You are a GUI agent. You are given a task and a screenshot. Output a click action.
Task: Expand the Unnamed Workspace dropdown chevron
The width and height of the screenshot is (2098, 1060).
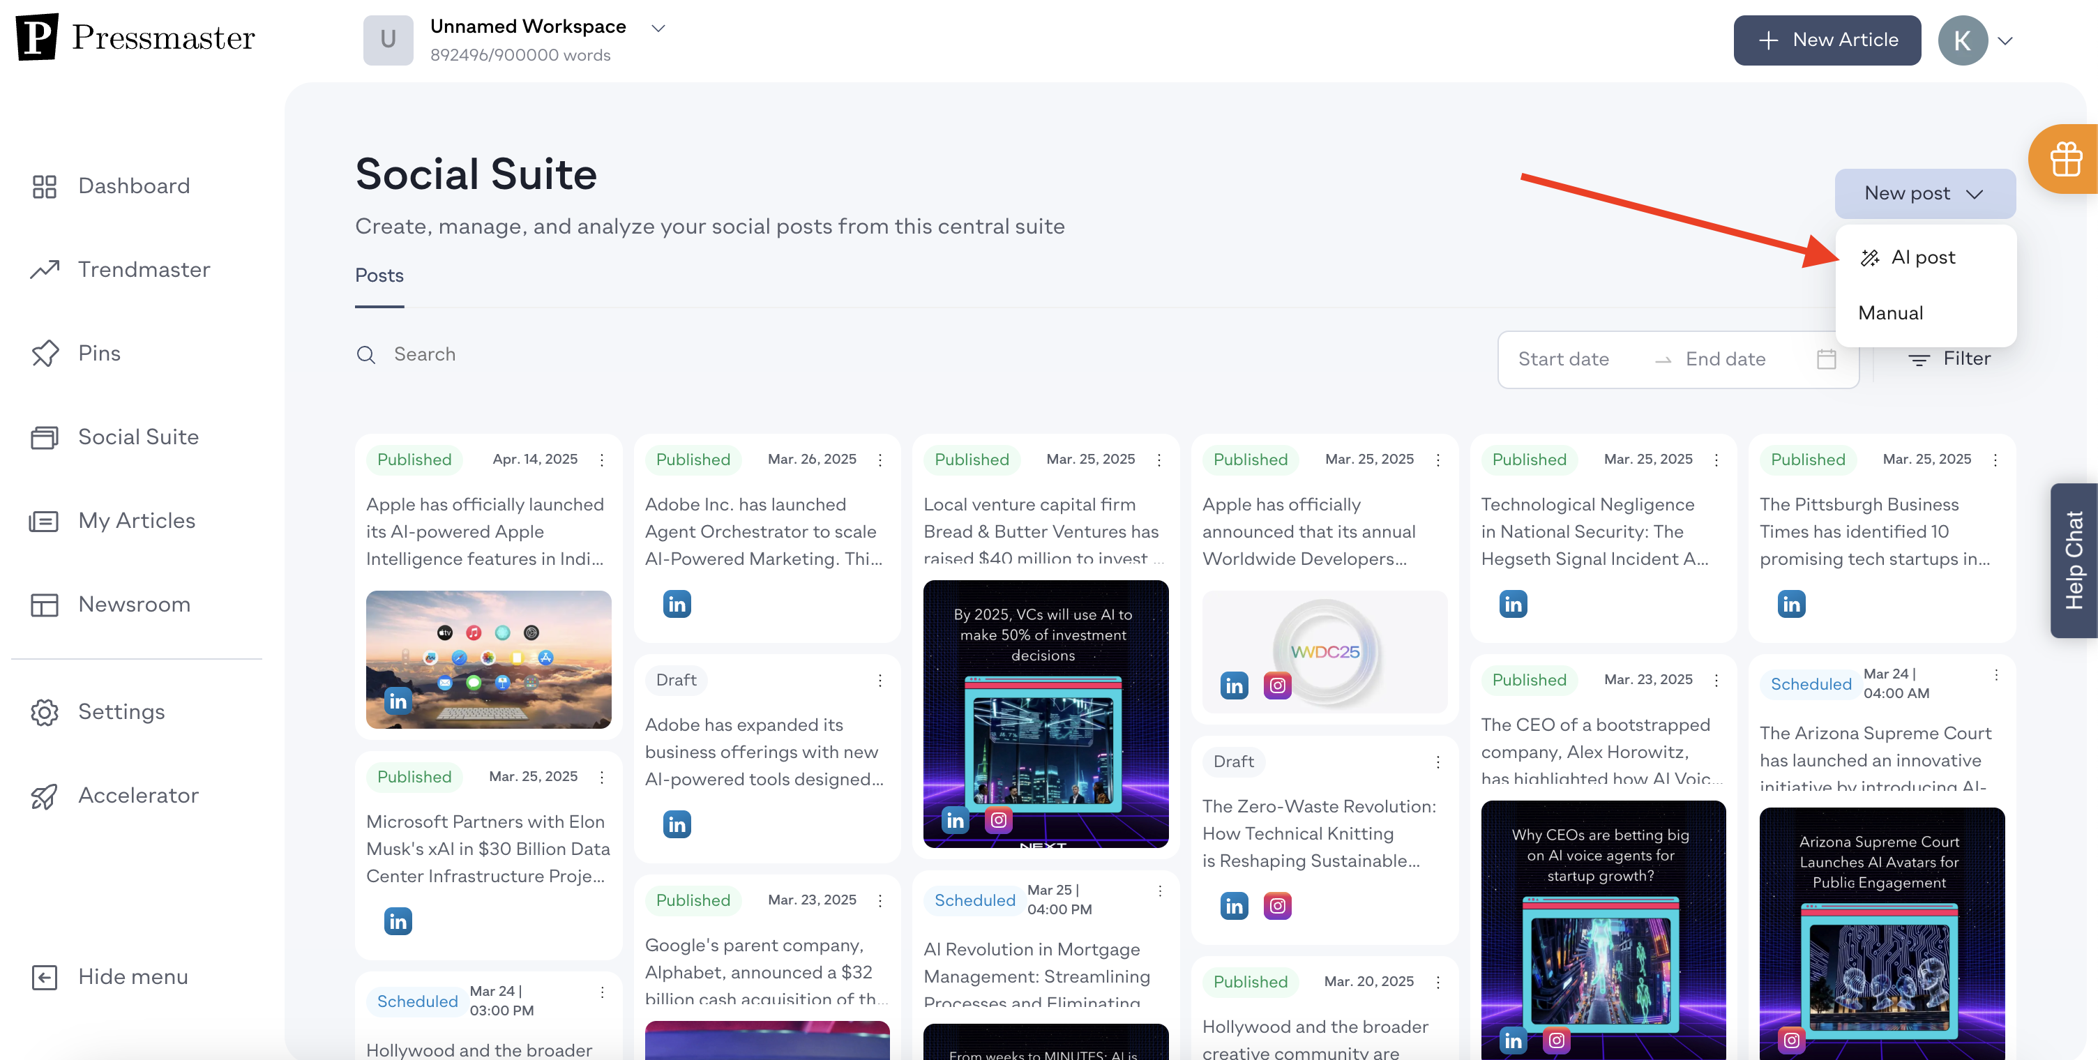[x=658, y=28]
